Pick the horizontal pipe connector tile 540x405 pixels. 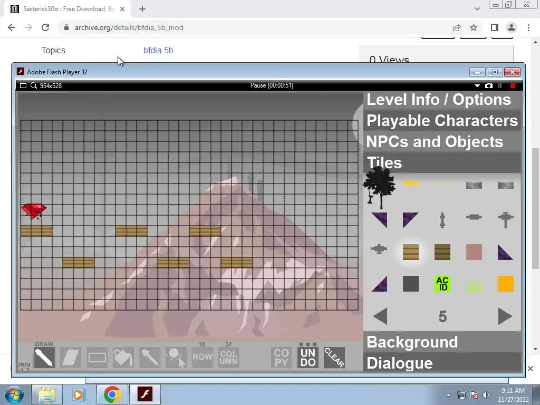[474, 217]
